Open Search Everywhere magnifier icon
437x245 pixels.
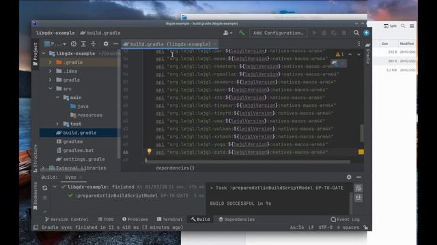tap(356, 33)
